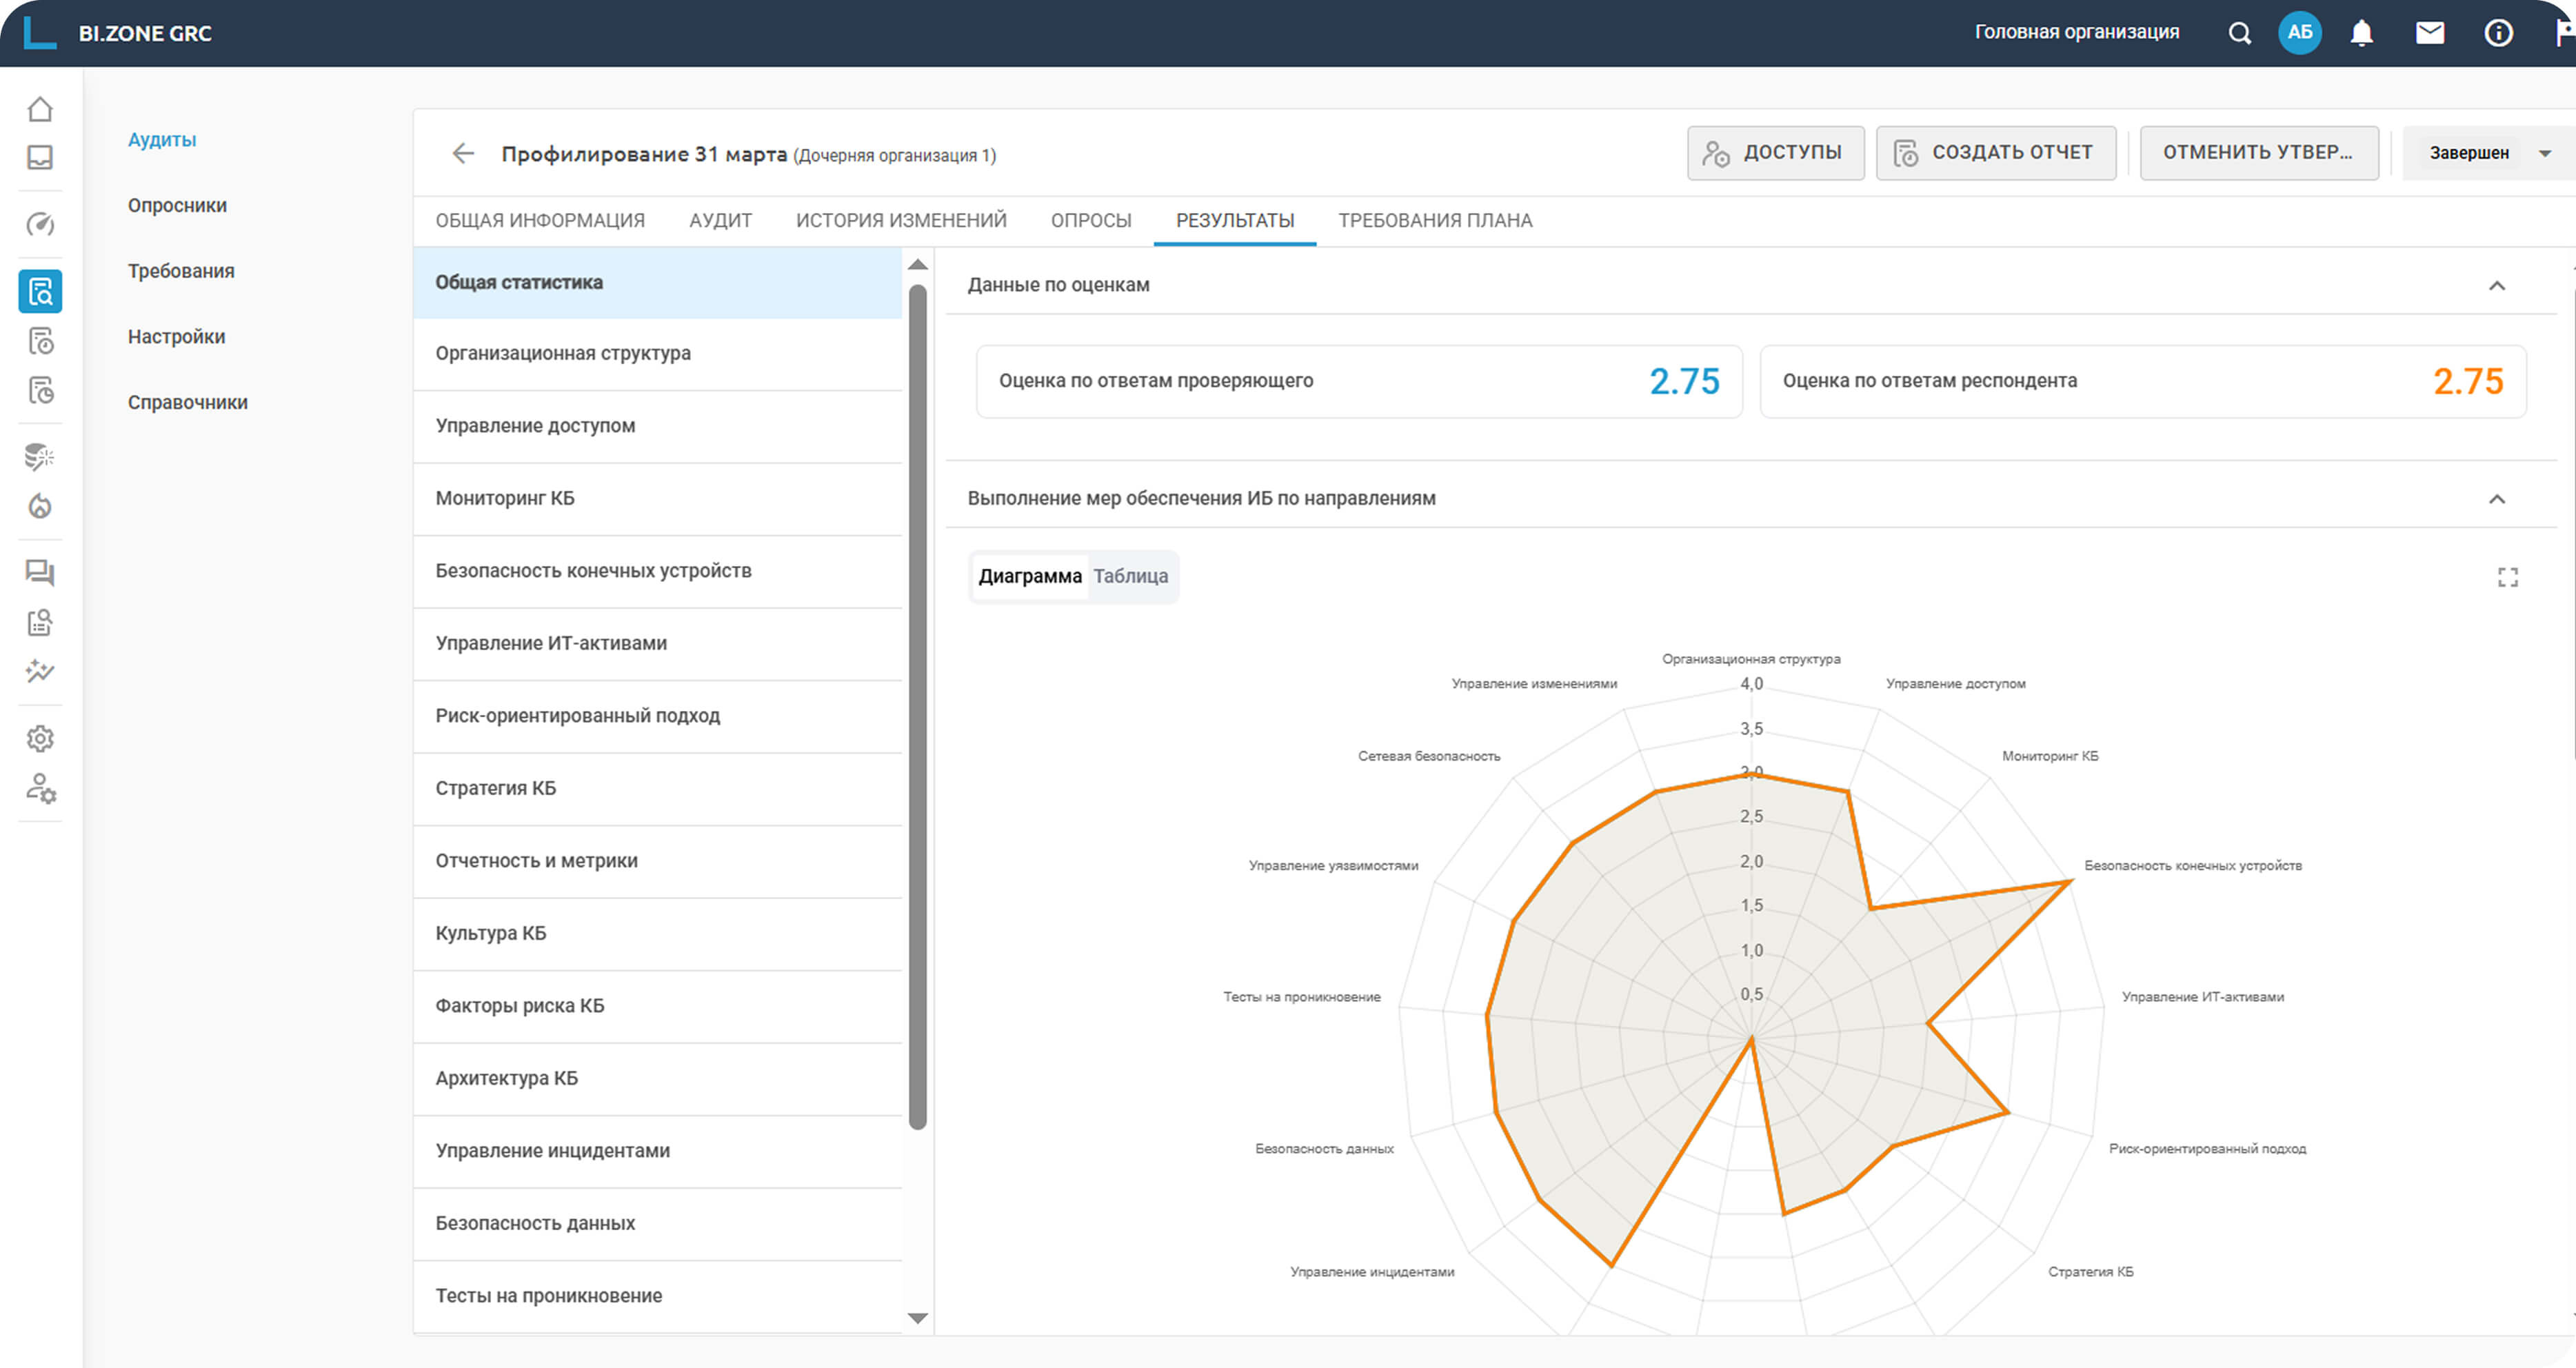
Task: Go to Настройки in the side menu
Action: tap(176, 337)
